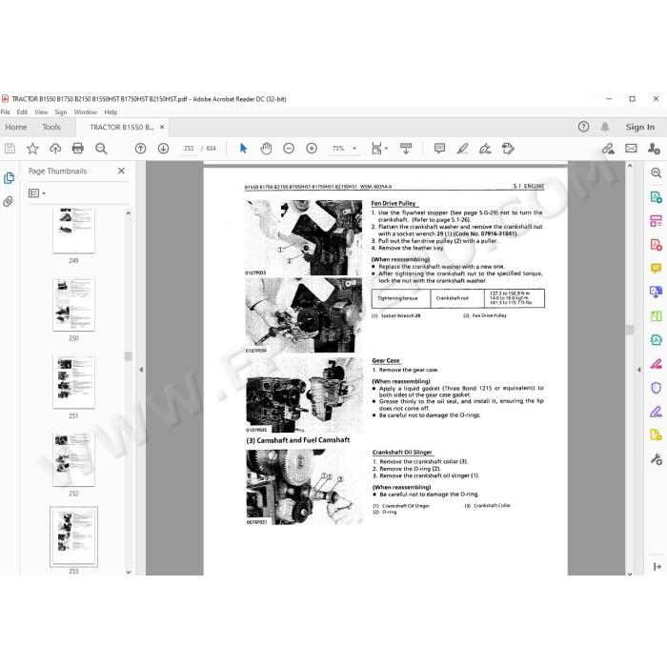
Task: Open the Sign menu
Action: point(61,111)
